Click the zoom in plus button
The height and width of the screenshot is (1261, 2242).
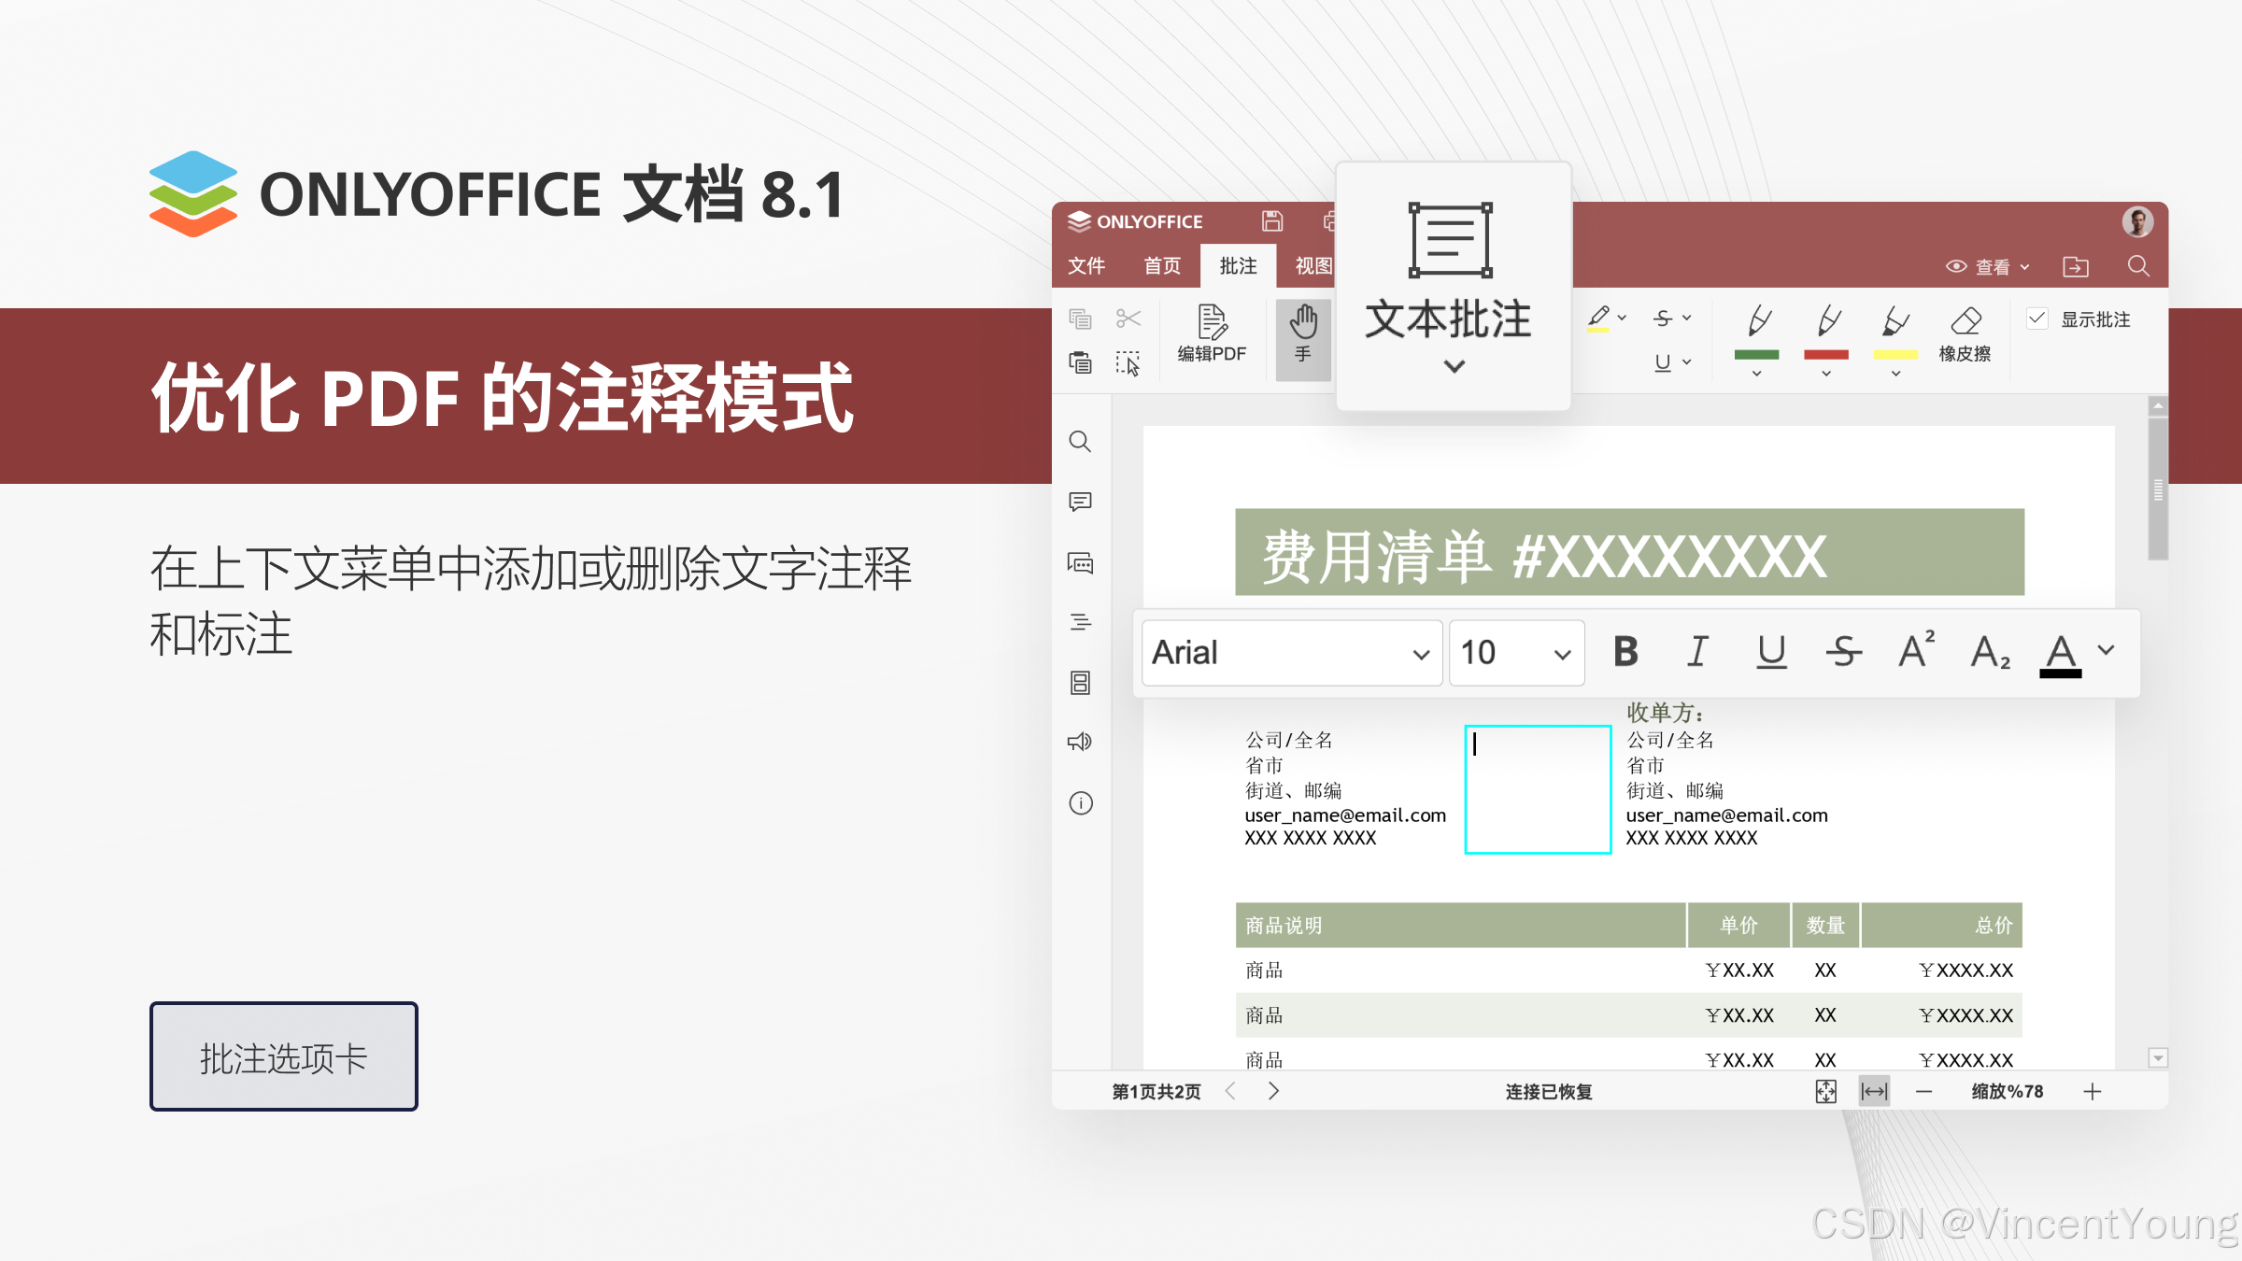click(x=2093, y=1091)
